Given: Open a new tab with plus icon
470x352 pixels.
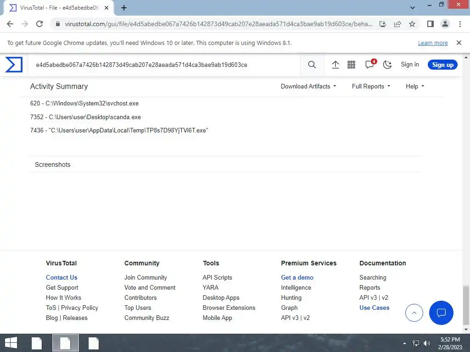Looking at the screenshot, I should [x=124, y=8].
